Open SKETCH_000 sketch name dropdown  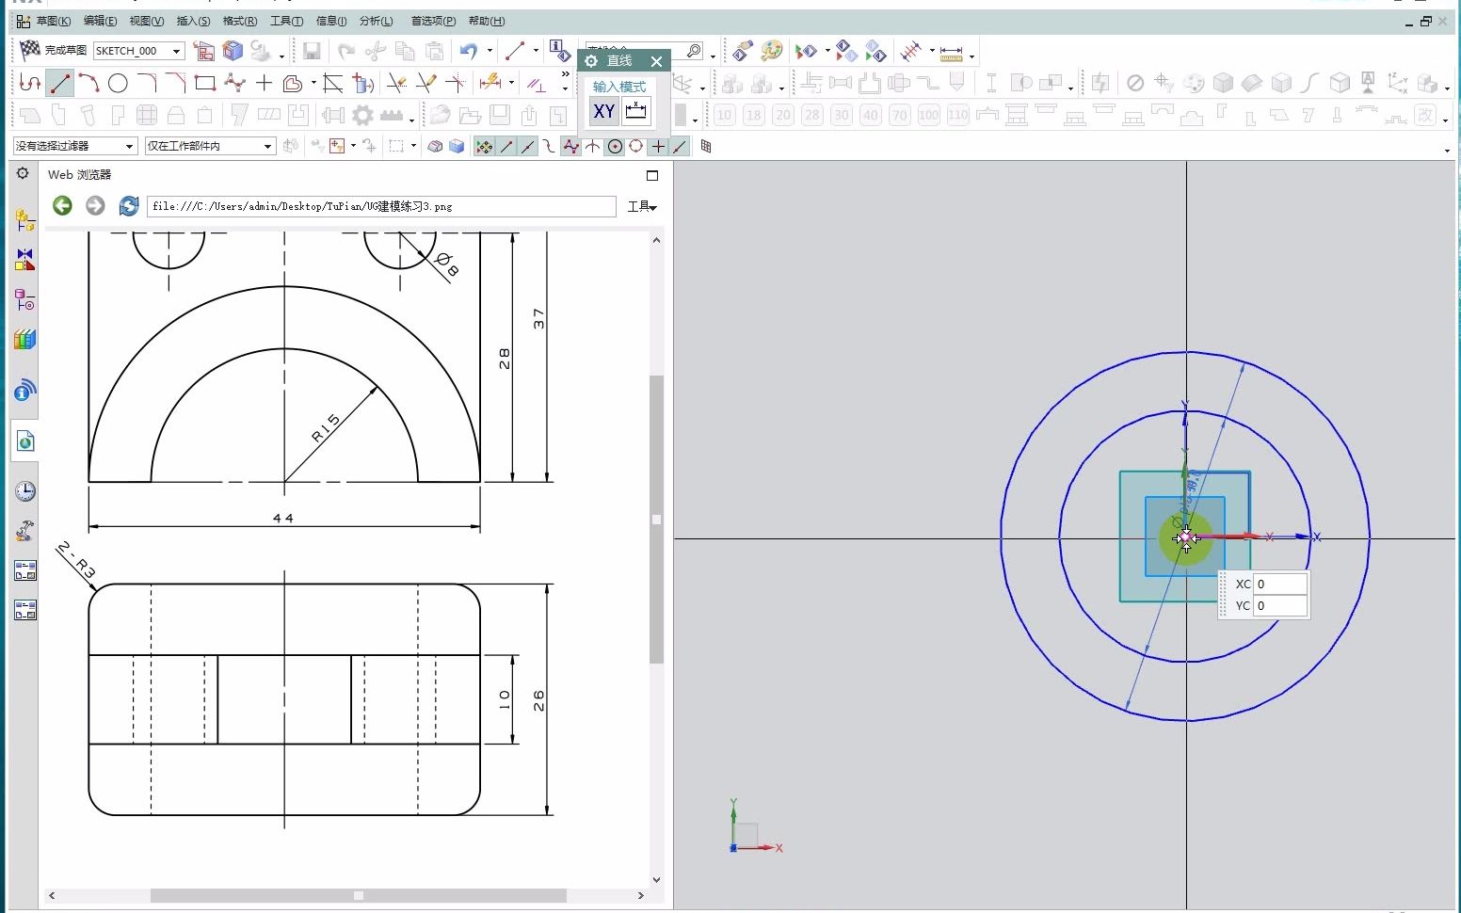(176, 51)
